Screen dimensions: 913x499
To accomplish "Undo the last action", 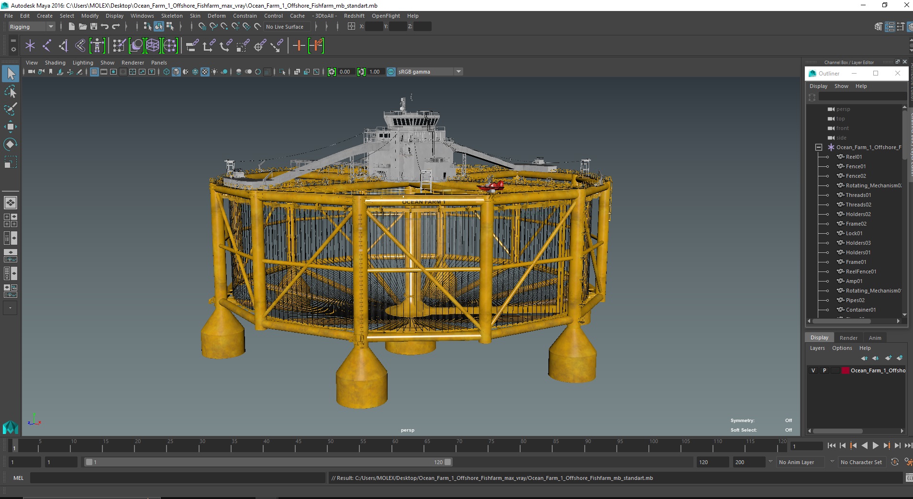I will tap(104, 26).
